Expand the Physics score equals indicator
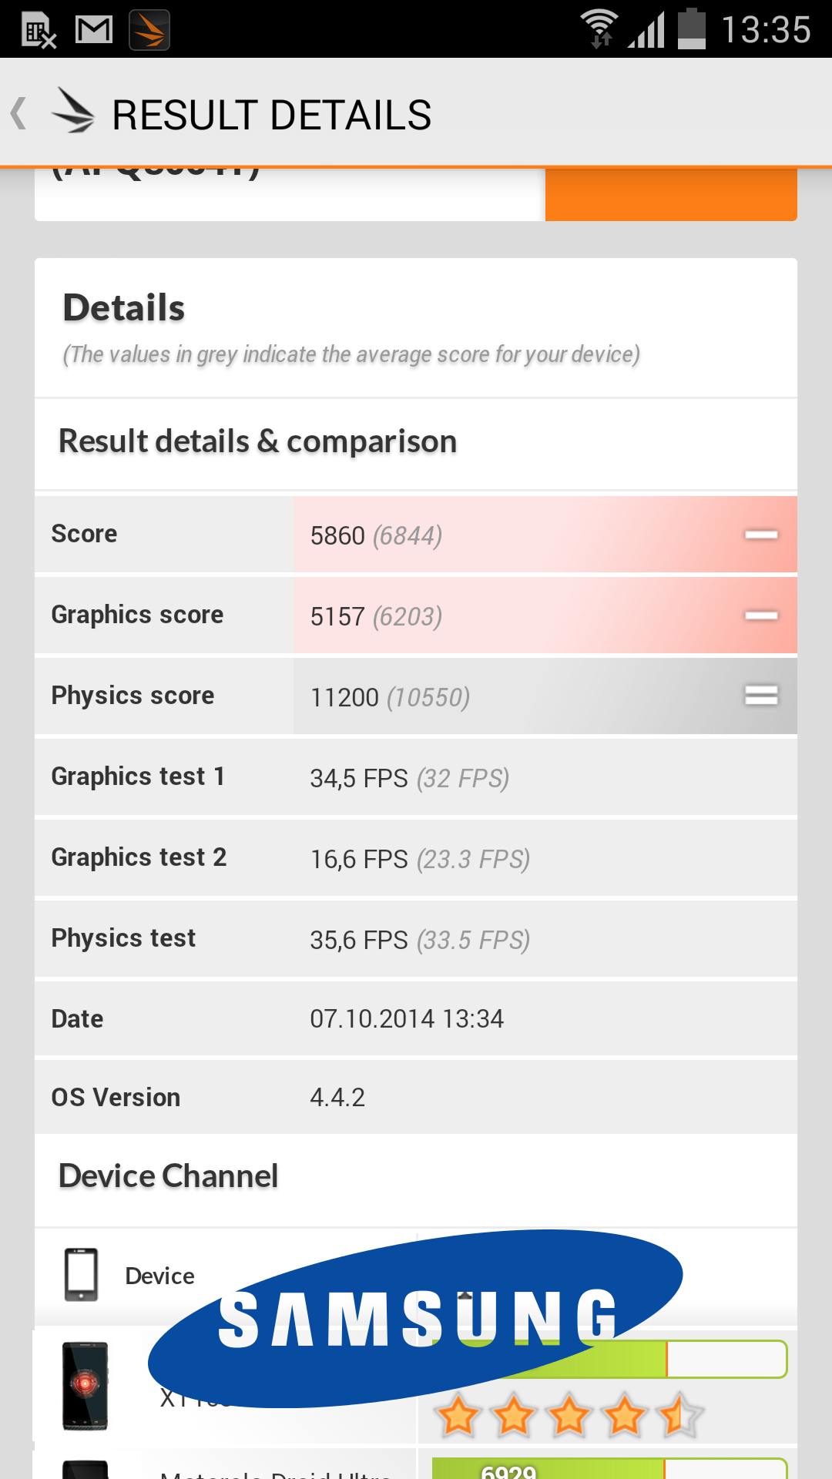832x1479 pixels. [x=761, y=696]
